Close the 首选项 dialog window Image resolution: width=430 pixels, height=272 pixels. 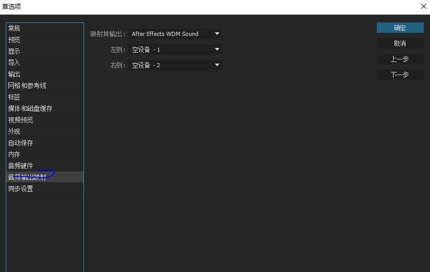tap(423, 6)
